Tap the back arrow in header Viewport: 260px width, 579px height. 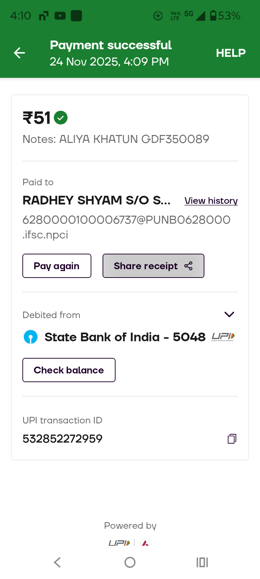tap(19, 53)
